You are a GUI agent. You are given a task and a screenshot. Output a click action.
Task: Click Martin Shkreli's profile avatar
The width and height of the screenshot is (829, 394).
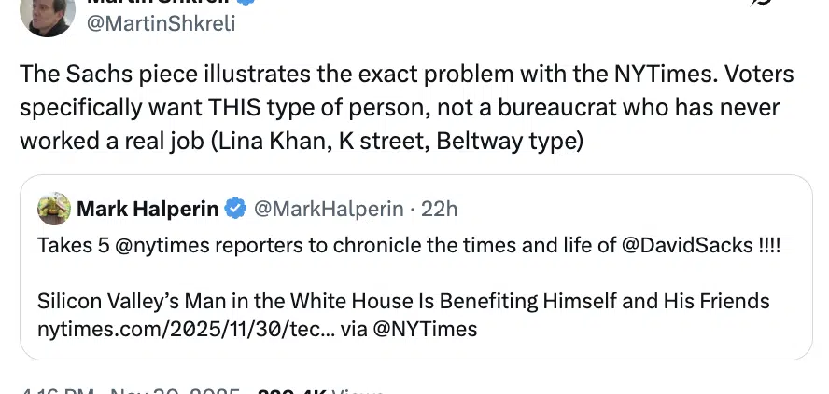[x=47, y=16]
